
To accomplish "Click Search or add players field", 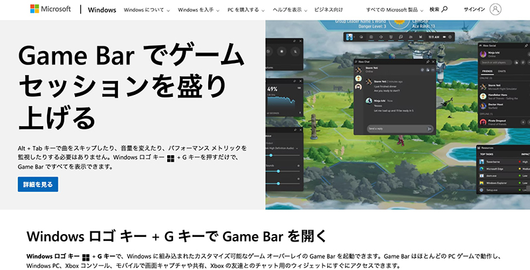I will [497, 62].
